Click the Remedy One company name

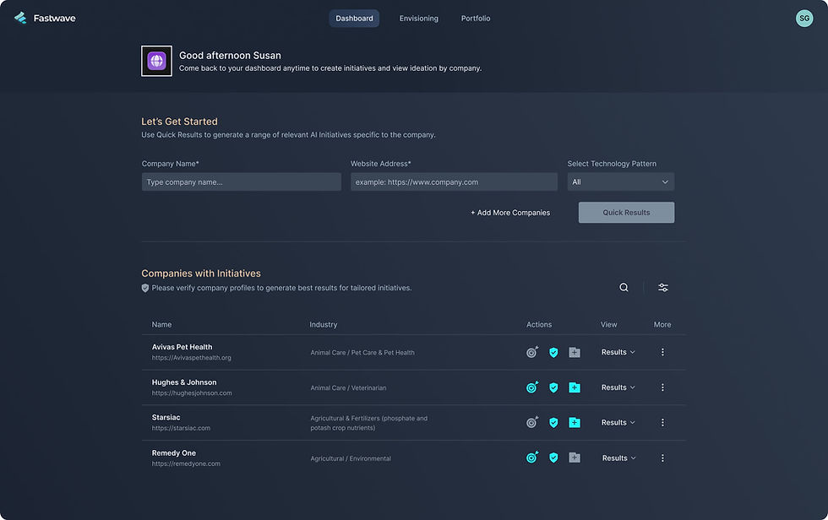tap(174, 453)
